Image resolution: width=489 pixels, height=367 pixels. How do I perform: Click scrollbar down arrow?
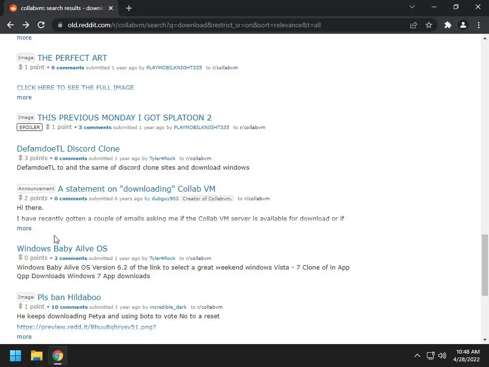pyautogui.click(x=485, y=340)
